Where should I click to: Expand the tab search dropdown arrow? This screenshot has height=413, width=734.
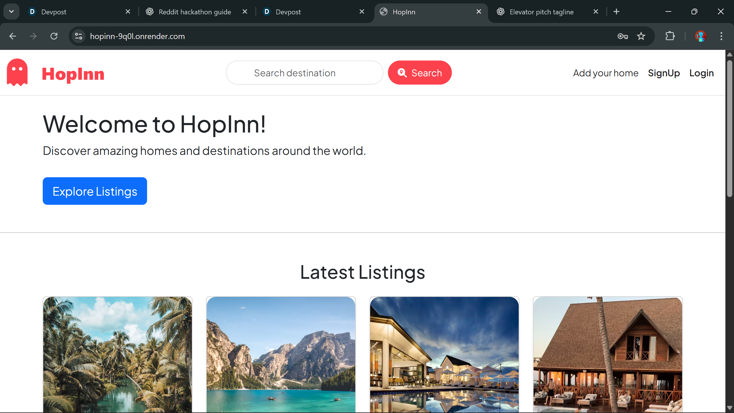(11, 11)
